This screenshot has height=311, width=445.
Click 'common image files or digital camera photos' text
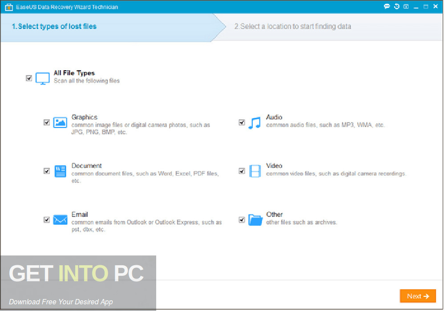pos(141,128)
